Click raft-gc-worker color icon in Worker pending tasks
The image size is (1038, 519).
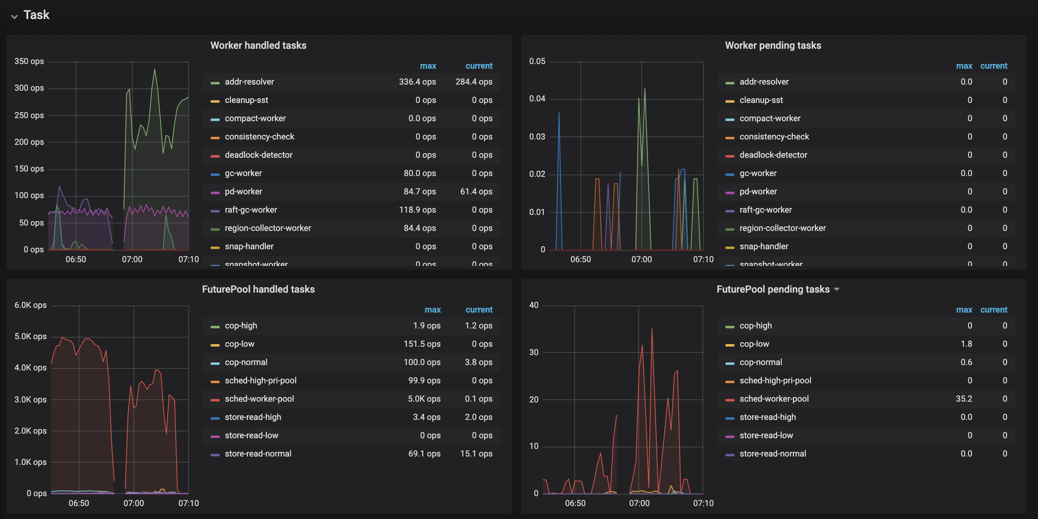[x=729, y=211]
